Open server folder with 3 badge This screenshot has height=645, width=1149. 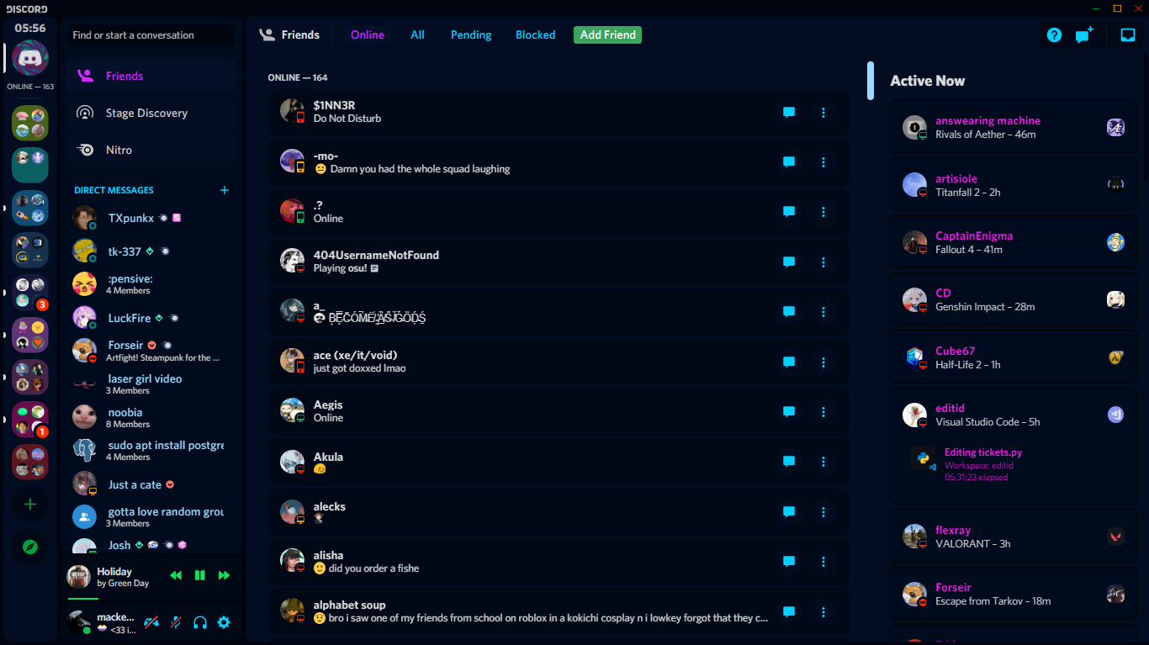[30, 293]
